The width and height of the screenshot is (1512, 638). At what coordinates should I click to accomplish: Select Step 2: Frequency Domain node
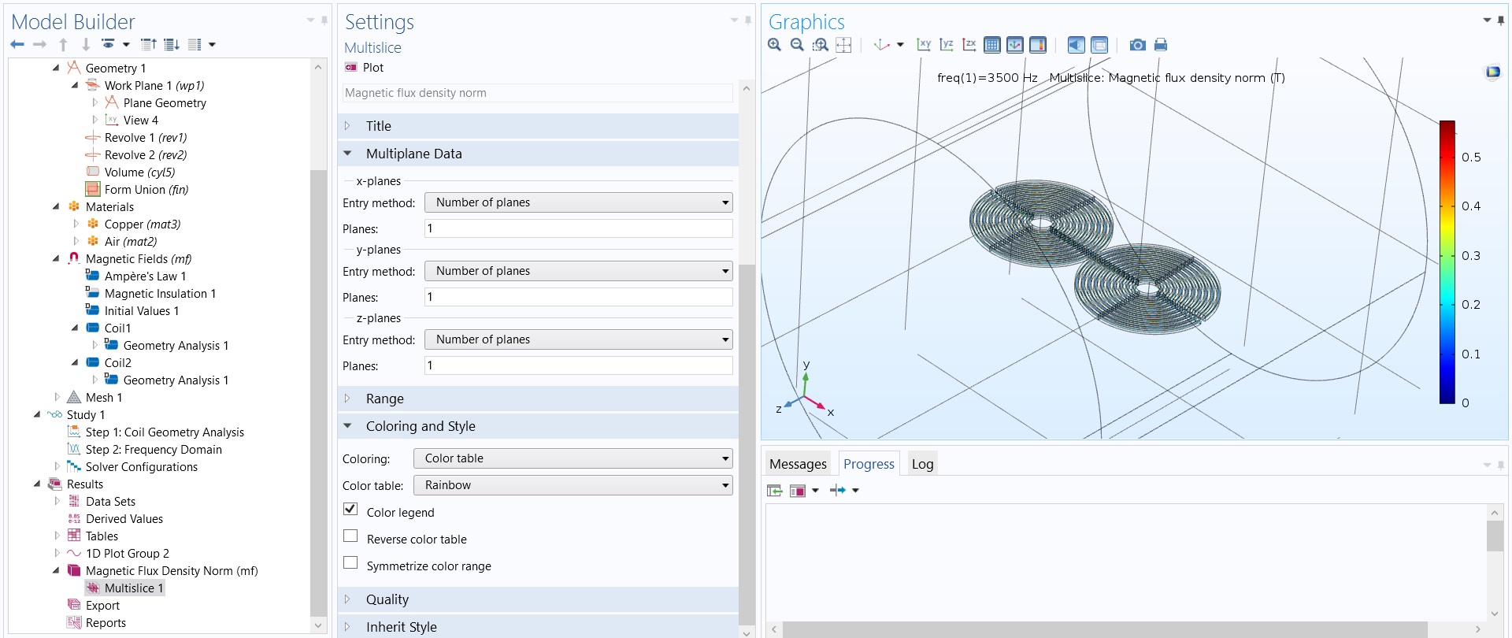coord(154,449)
